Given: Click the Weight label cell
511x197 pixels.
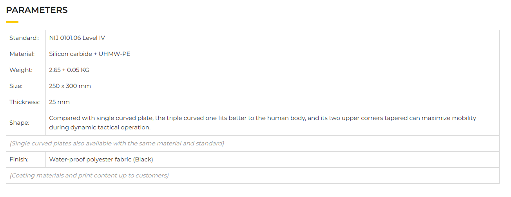Looking at the screenshot, I should click(21, 70).
